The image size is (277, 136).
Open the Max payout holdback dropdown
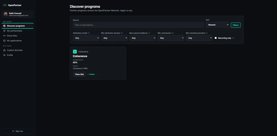(x=143, y=38)
